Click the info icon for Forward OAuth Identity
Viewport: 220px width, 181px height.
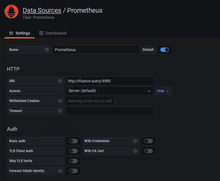[60, 171]
